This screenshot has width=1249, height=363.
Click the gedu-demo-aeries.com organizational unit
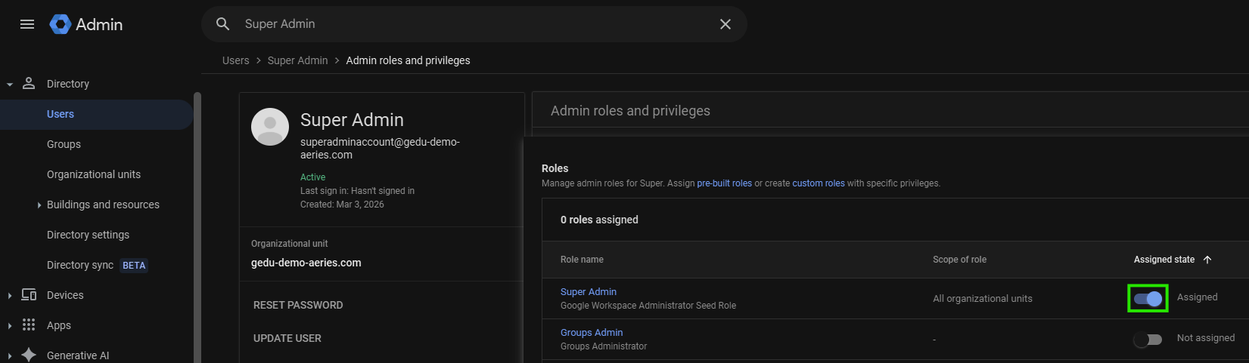pyautogui.click(x=306, y=263)
